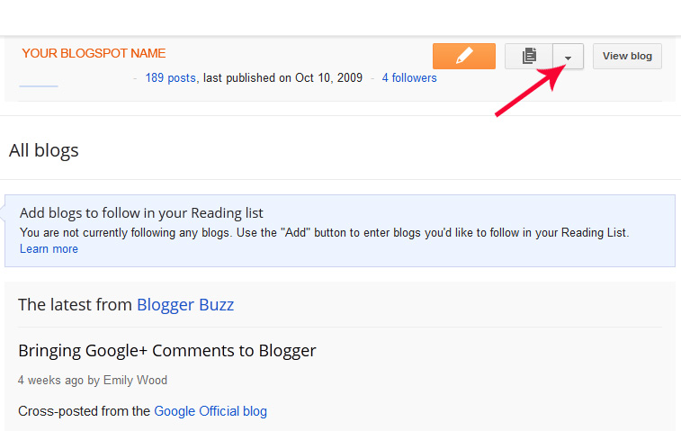This screenshot has height=431, width=681.
Task: Click the View blog button
Action: (627, 56)
